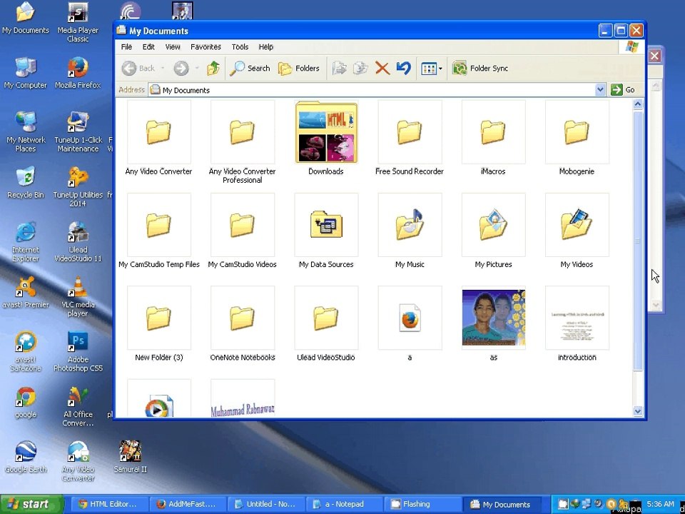Select TuneUp Utilities 2014 desktop shortcut
This screenshot has height=514, width=685.
coord(78,187)
